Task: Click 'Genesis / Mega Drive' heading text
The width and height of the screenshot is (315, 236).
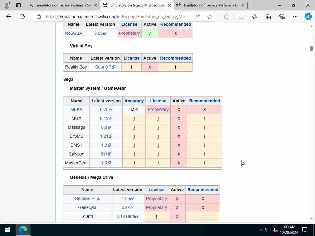Action: pyautogui.click(x=92, y=177)
